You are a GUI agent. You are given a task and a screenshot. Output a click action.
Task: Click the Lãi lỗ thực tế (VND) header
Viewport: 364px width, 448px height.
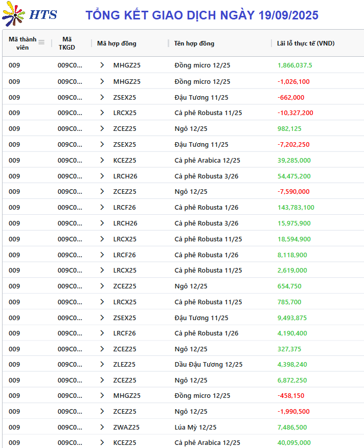tap(306, 43)
